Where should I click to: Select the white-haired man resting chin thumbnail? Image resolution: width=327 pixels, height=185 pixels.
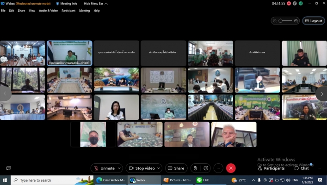click(234, 135)
